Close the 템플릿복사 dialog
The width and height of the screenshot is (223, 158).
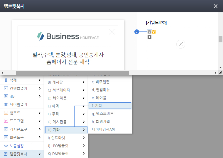[x=216, y=6]
